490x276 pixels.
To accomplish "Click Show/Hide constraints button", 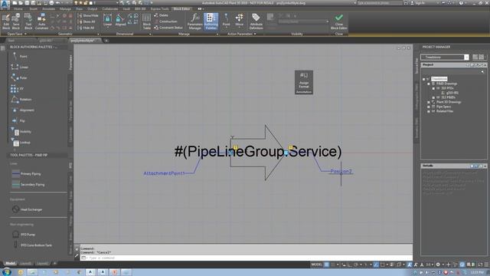I will (x=88, y=15).
